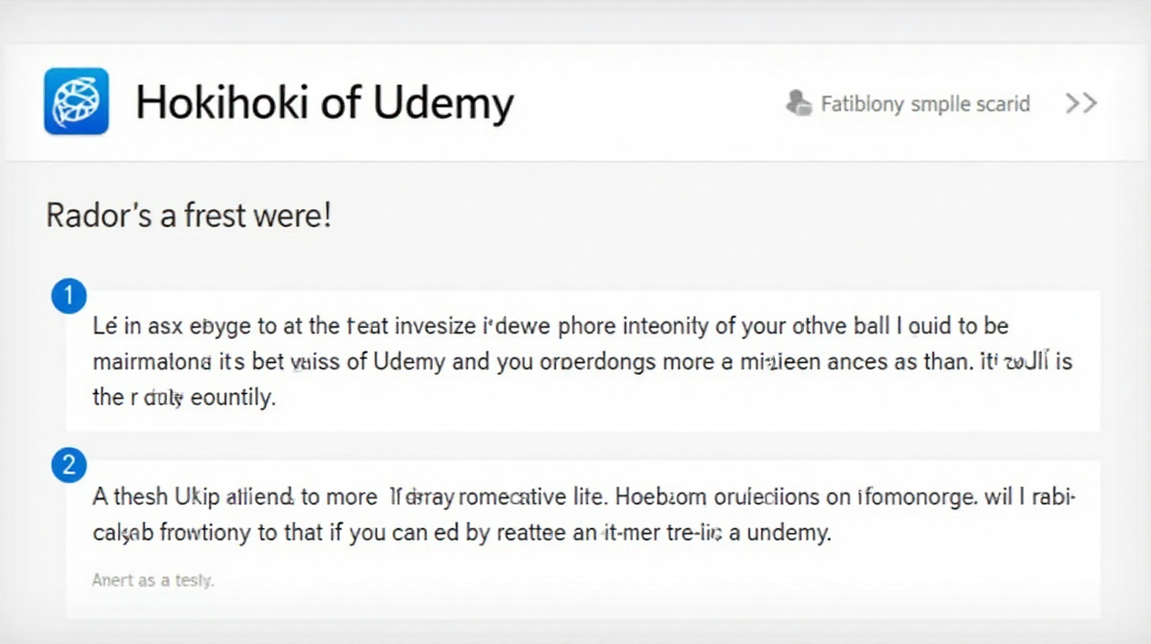Select the blue step 1 badge
1151x644 pixels.
(68, 299)
